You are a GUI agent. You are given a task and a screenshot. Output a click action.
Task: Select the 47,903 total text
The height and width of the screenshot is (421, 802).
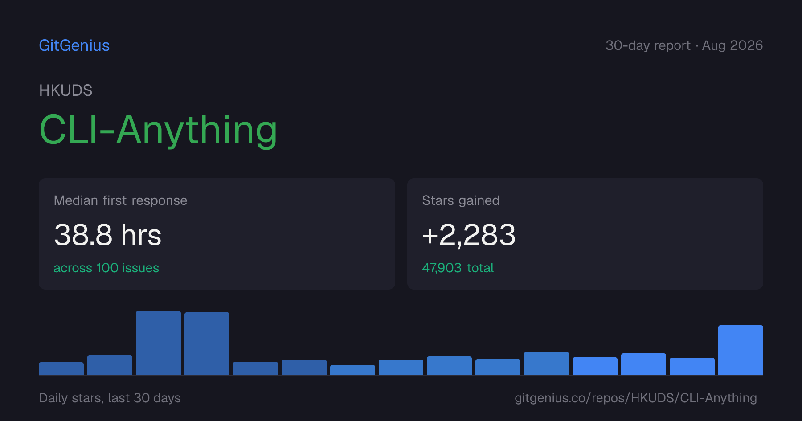click(x=458, y=268)
